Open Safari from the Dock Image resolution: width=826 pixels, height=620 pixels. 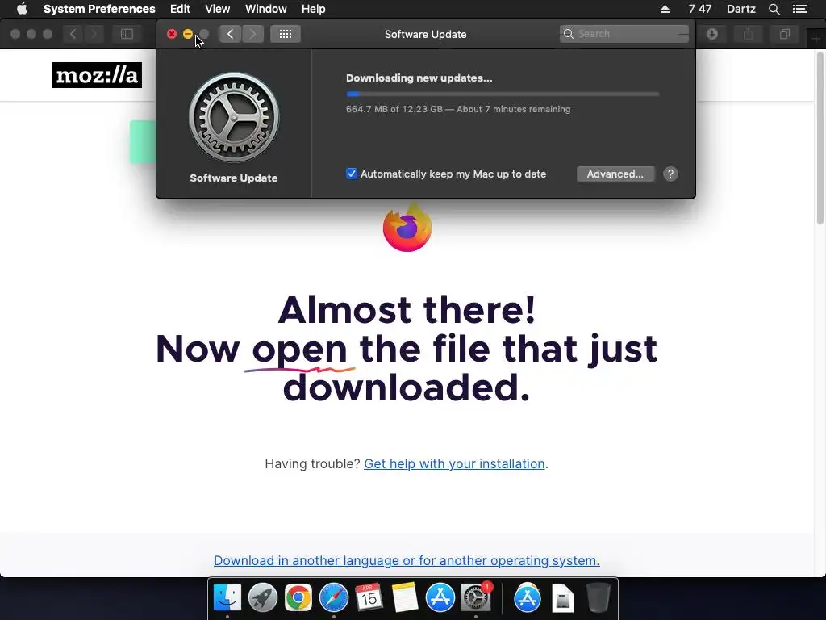[334, 598]
